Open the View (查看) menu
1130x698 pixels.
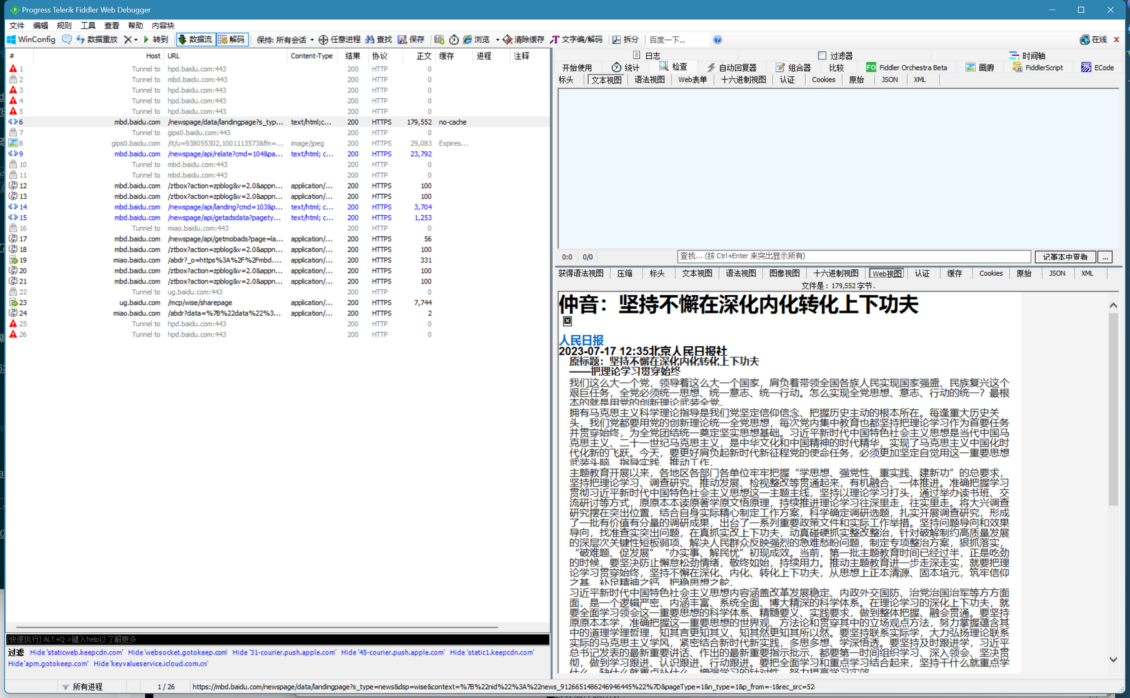click(x=112, y=25)
